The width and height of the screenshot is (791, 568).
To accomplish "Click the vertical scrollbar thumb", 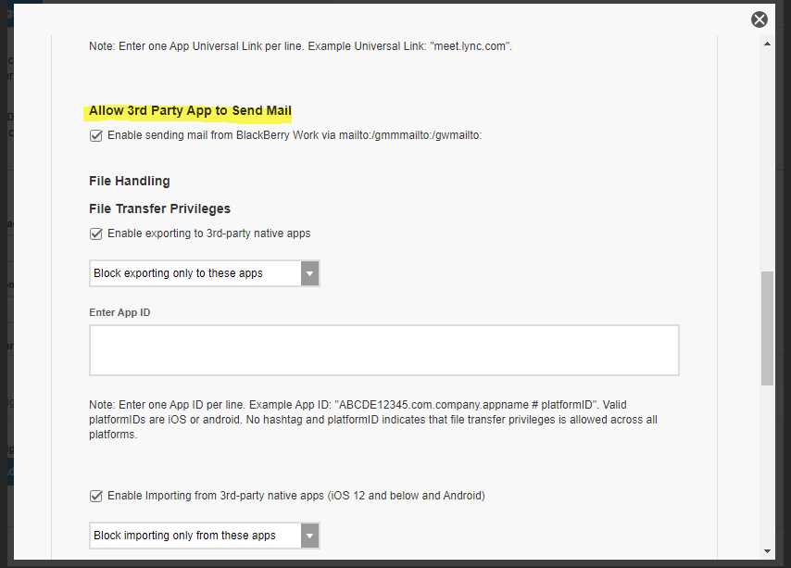I will (767, 328).
